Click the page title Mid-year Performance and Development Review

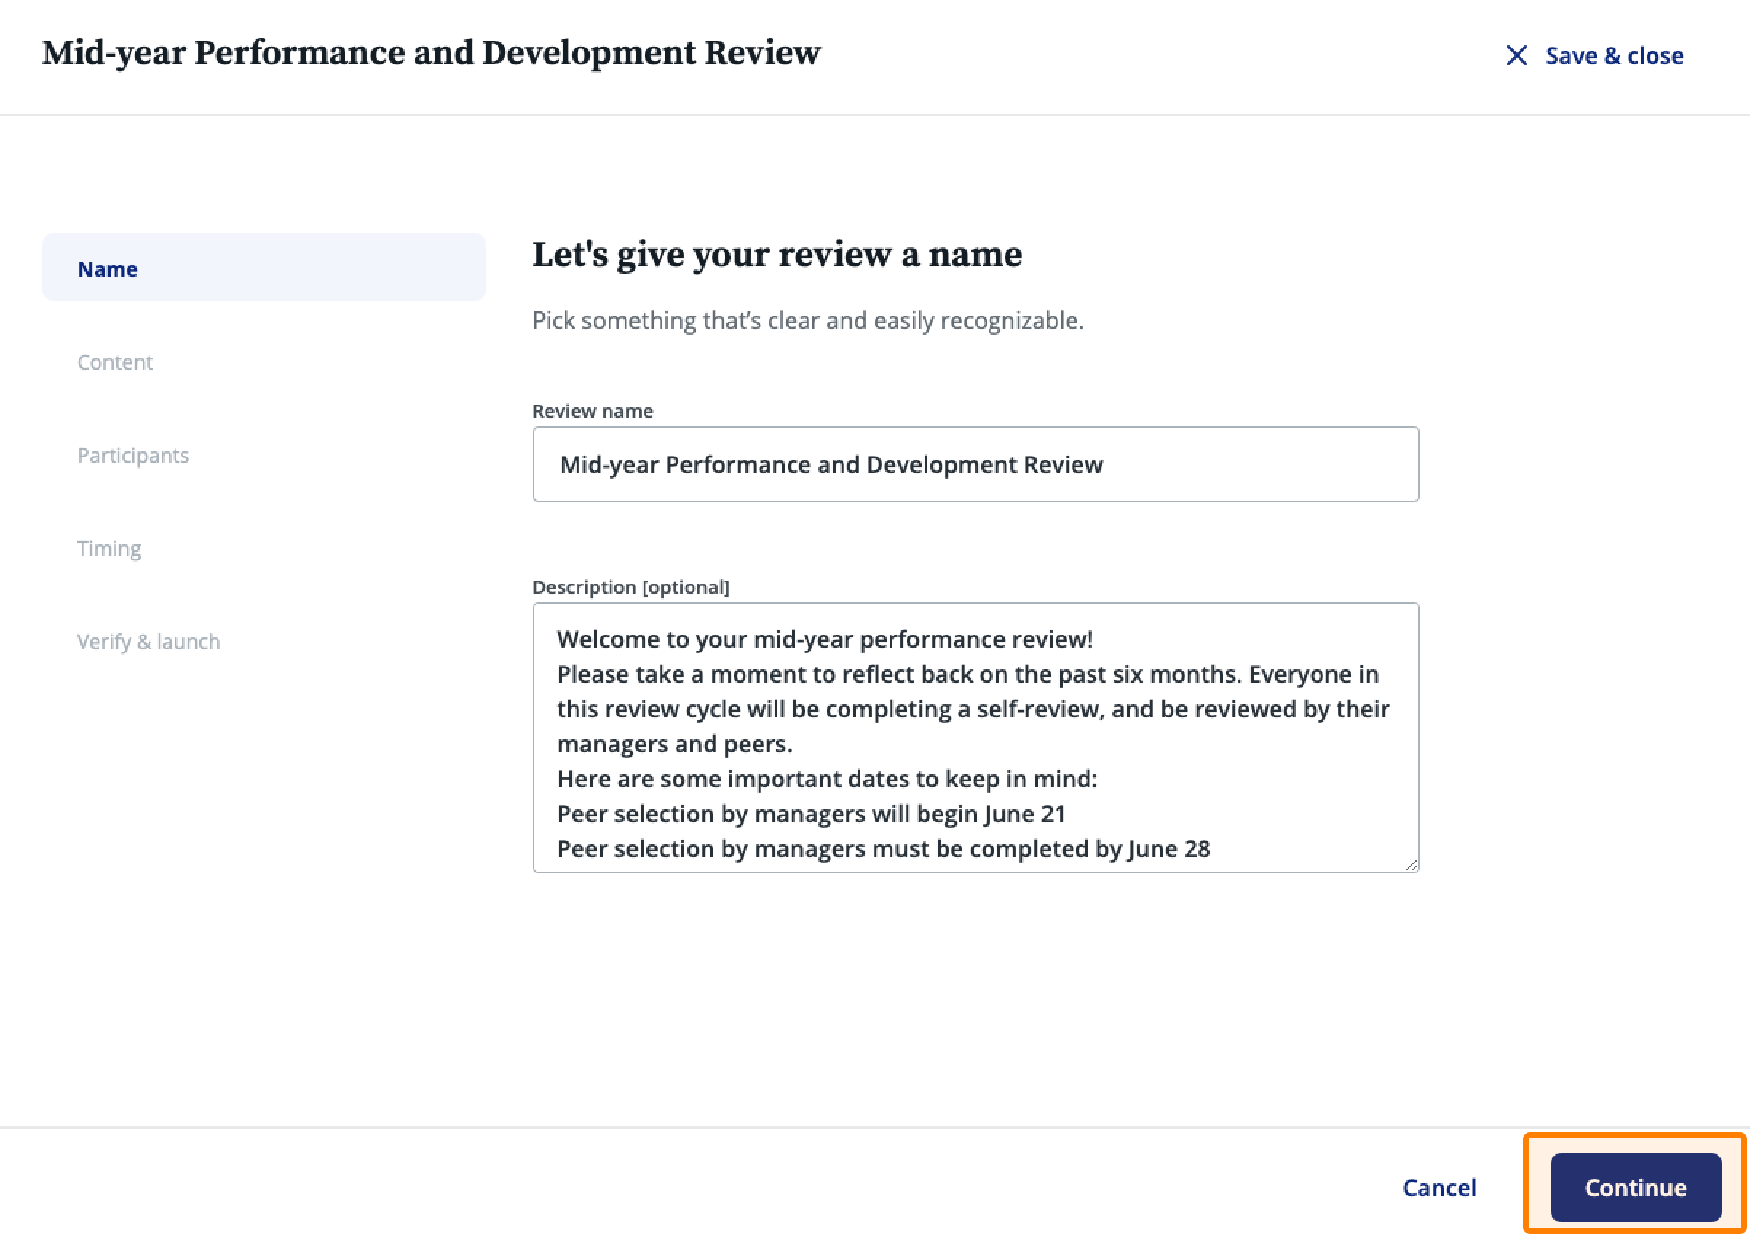tap(432, 53)
